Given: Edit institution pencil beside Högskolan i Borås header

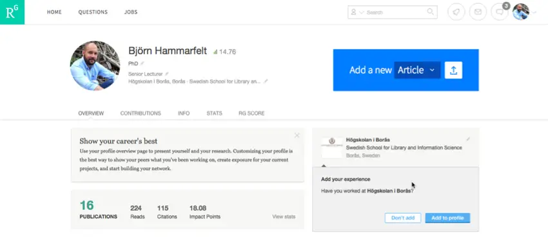Looking at the screenshot, I should pos(266,81).
